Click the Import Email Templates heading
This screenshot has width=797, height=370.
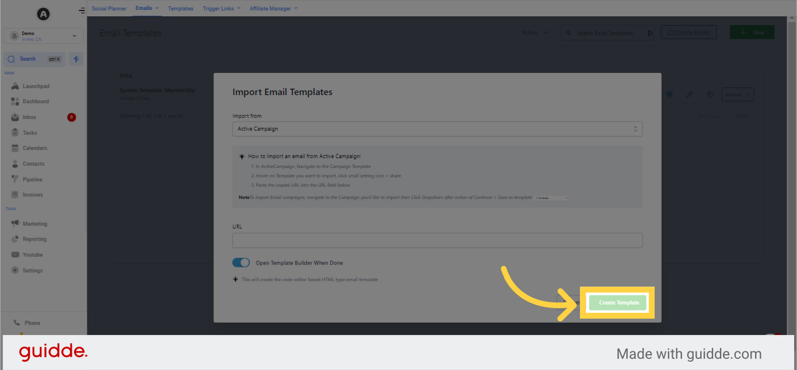point(282,92)
